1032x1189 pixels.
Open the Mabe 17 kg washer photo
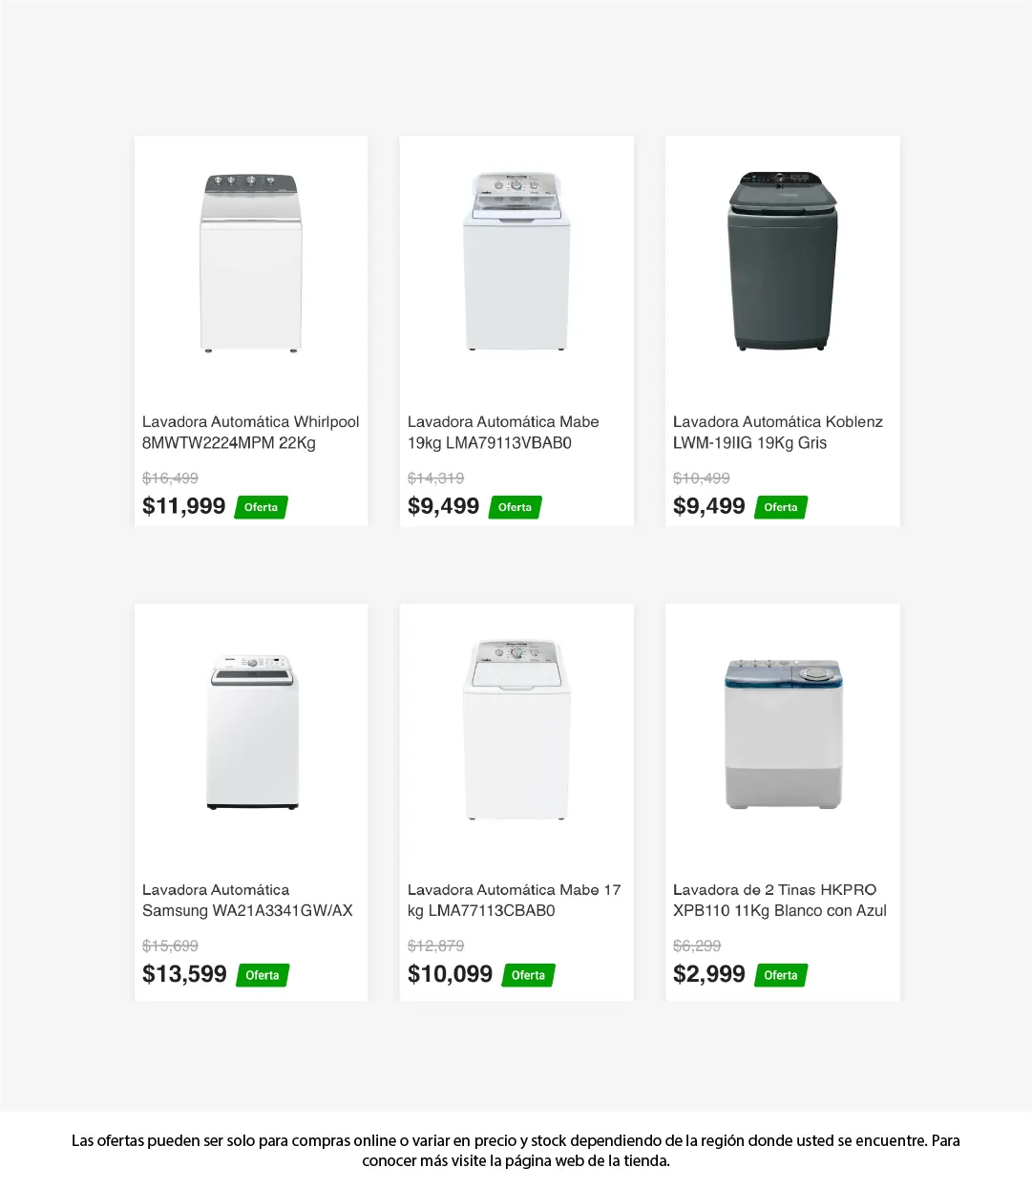coord(516,731)
